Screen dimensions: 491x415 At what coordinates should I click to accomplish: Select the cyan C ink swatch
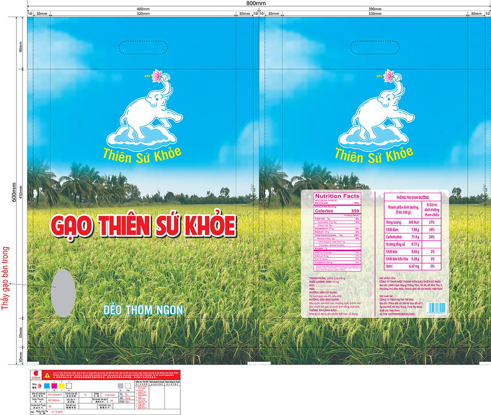coord(47,385)
